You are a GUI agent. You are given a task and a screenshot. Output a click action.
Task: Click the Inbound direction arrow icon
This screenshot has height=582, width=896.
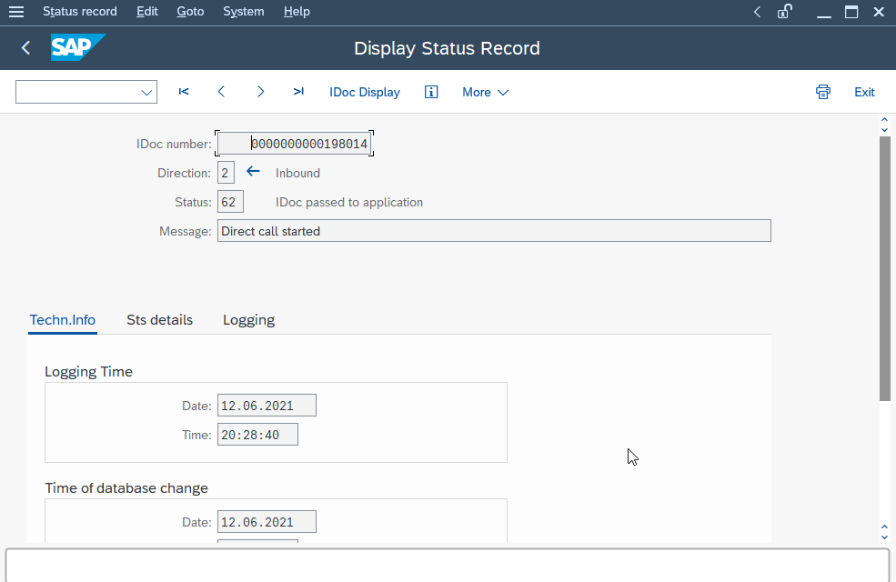pyautogui.click(x=253, y=171)
